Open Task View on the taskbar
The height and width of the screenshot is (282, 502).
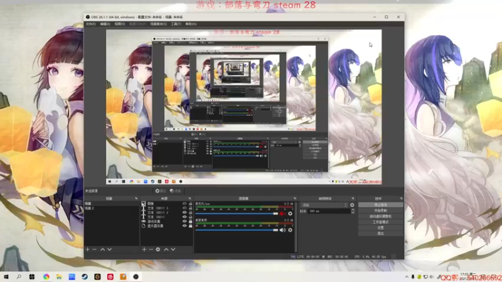point(32,276)
